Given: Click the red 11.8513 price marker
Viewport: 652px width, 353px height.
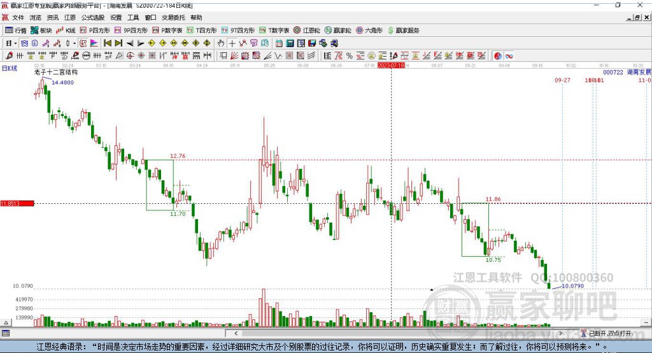Looking at the screenshot, I should point(17,203).
